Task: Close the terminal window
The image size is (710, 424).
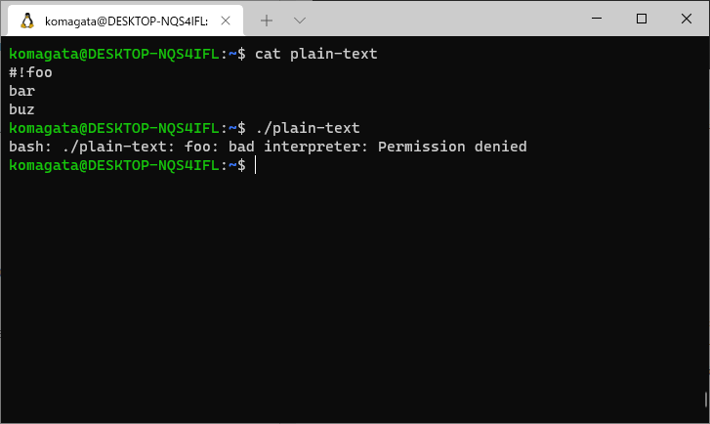Action: [x=686, y=19]
